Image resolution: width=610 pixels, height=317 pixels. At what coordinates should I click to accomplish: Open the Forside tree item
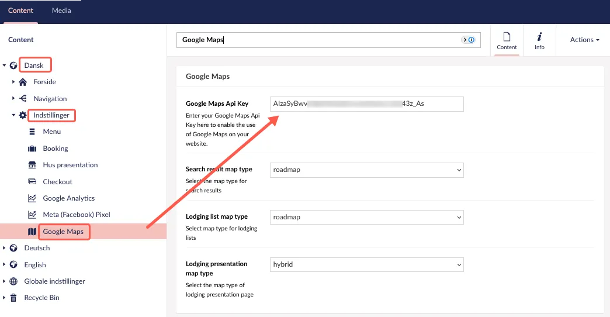(x=45, y=82)
